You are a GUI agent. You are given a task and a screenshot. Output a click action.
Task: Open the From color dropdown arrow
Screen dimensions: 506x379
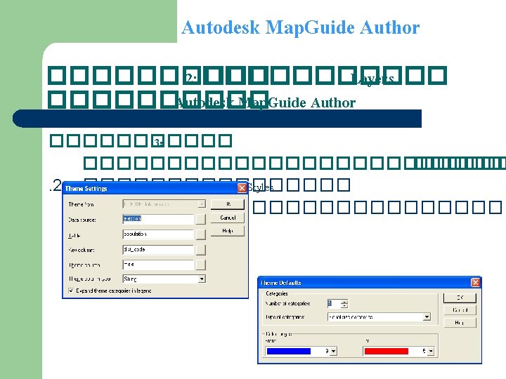pyautogui.click(x=334, y=352)
